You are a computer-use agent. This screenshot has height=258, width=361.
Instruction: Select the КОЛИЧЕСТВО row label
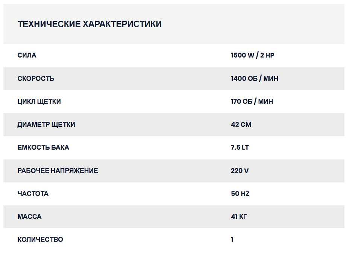(40, 240)
